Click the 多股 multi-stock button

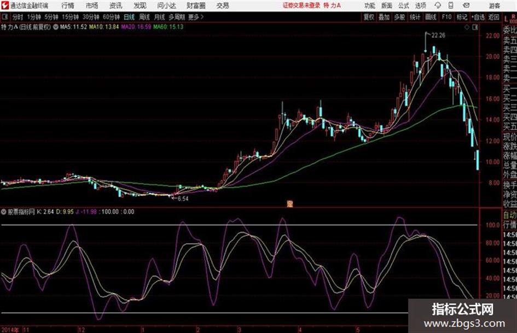[x=399, y=17]
